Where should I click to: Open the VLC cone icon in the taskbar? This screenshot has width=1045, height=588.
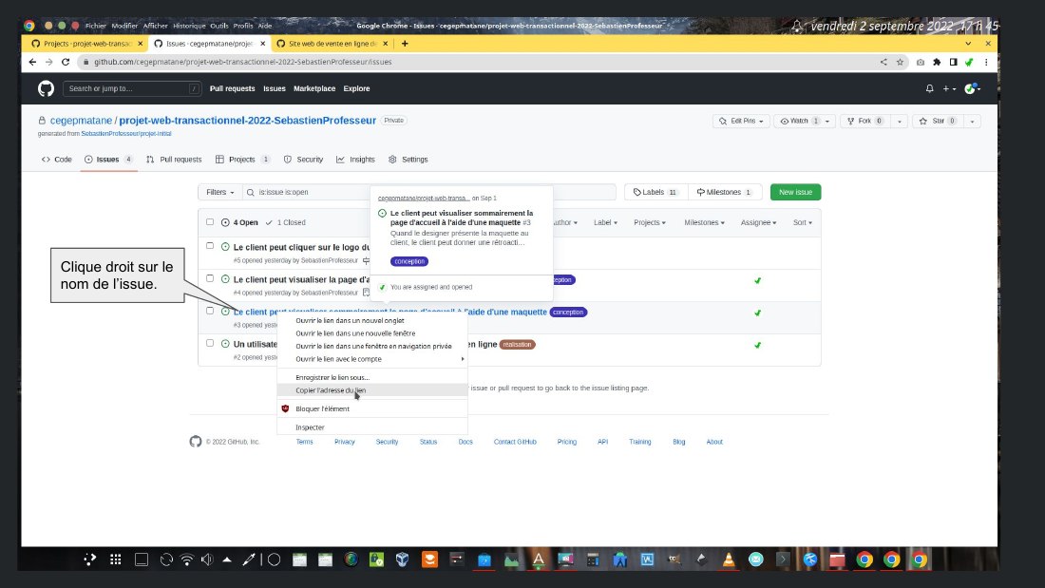pyautogui.click(x=729, y=560)
